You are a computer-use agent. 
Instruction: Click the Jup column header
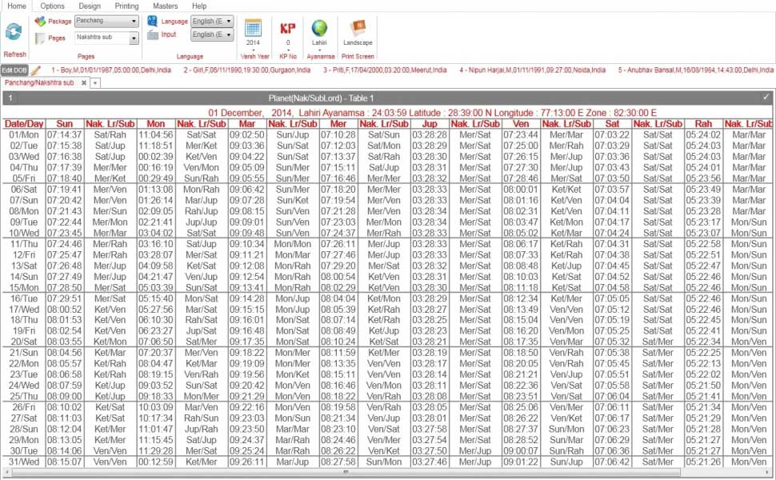pos(430,124)
